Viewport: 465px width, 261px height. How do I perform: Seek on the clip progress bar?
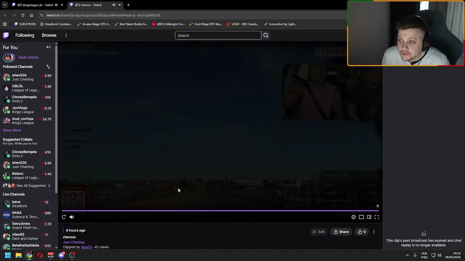220,210
